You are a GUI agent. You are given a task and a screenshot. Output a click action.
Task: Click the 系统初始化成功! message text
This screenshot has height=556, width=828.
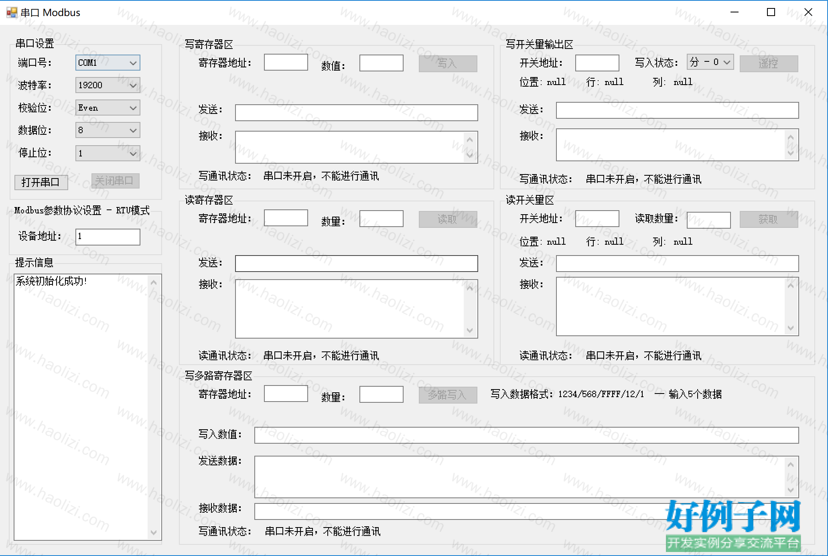tap(51, 281)
